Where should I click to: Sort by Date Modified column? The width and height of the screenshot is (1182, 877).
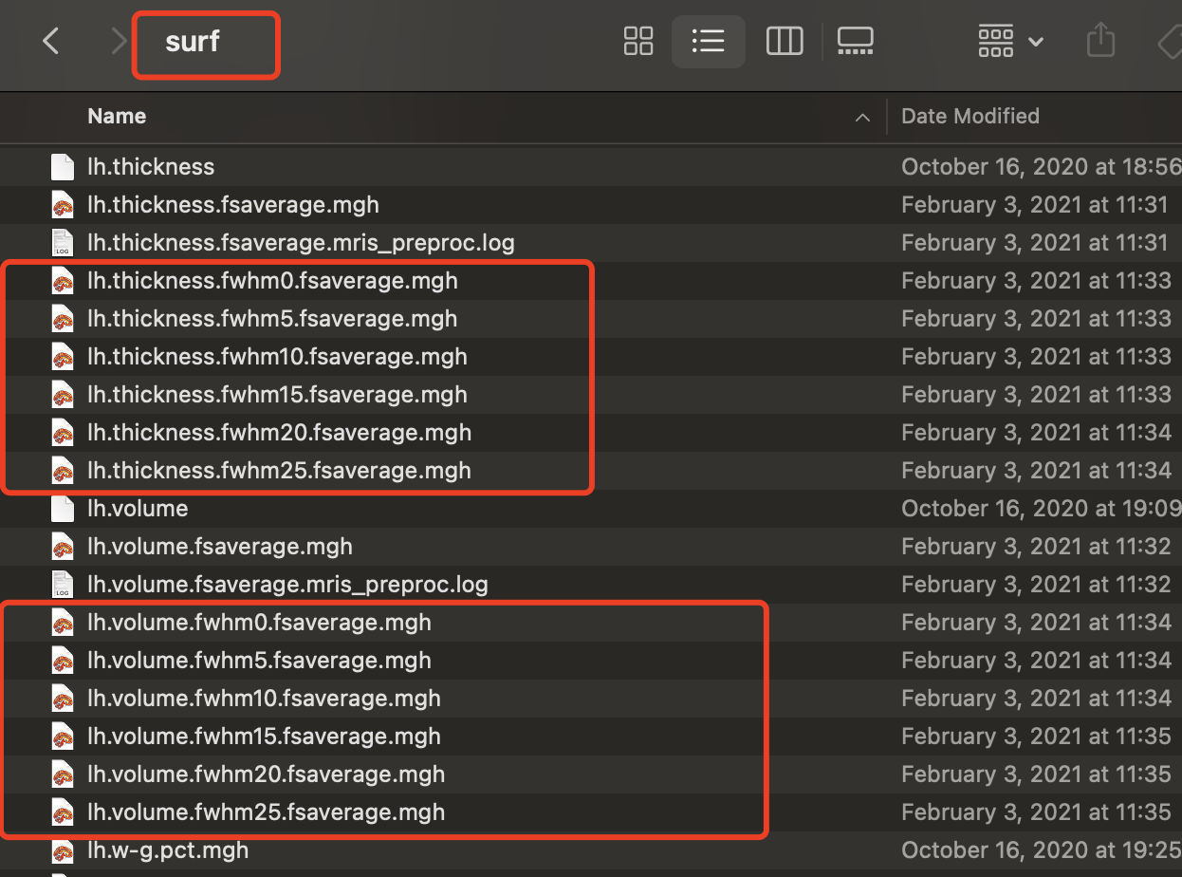tap(970, 117)
